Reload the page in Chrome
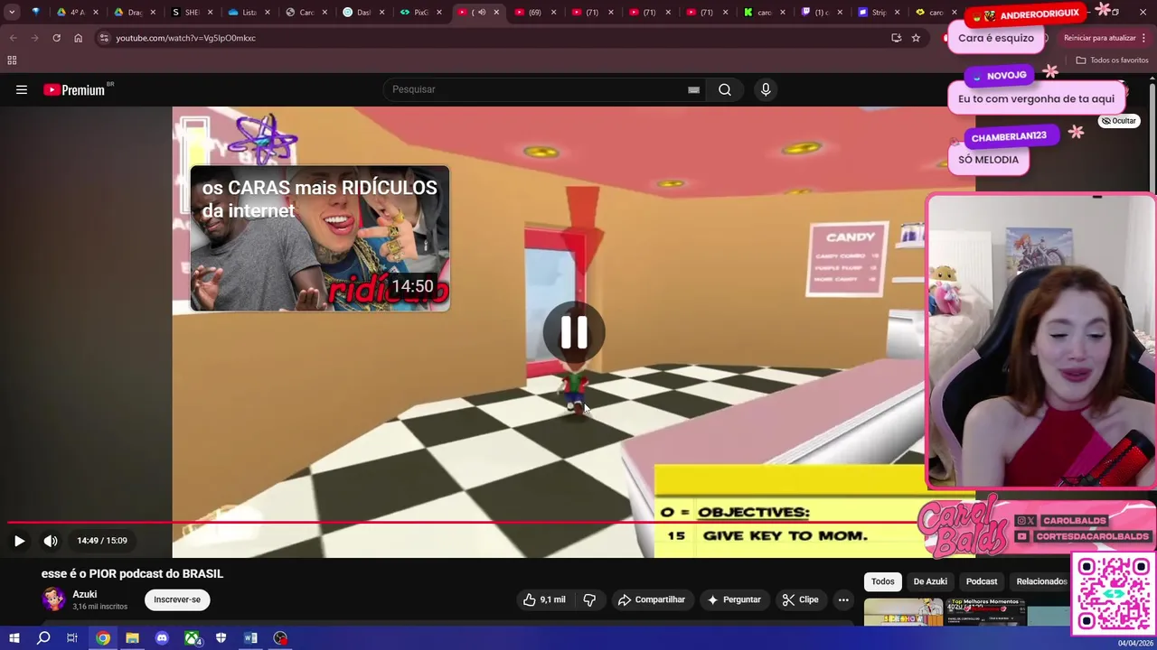 [x=56, y=38]
